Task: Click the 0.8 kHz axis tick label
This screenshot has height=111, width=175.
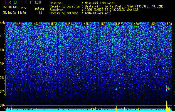Action: coord(3,78)
